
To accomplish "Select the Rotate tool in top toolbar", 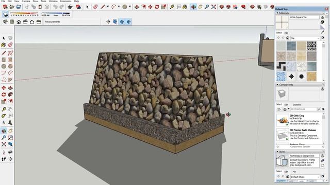I will click(157, 7).
